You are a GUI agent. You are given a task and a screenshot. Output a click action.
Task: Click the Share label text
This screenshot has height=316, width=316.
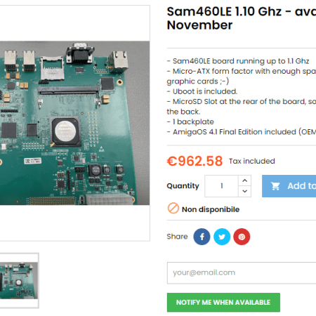click(x=177, y=237)
